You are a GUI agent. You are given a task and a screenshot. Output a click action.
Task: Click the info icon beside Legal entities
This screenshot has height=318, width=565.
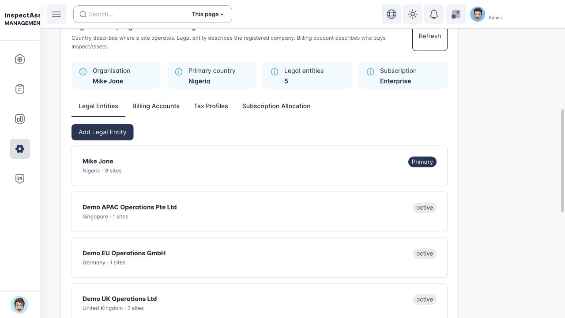pos(275,72)
